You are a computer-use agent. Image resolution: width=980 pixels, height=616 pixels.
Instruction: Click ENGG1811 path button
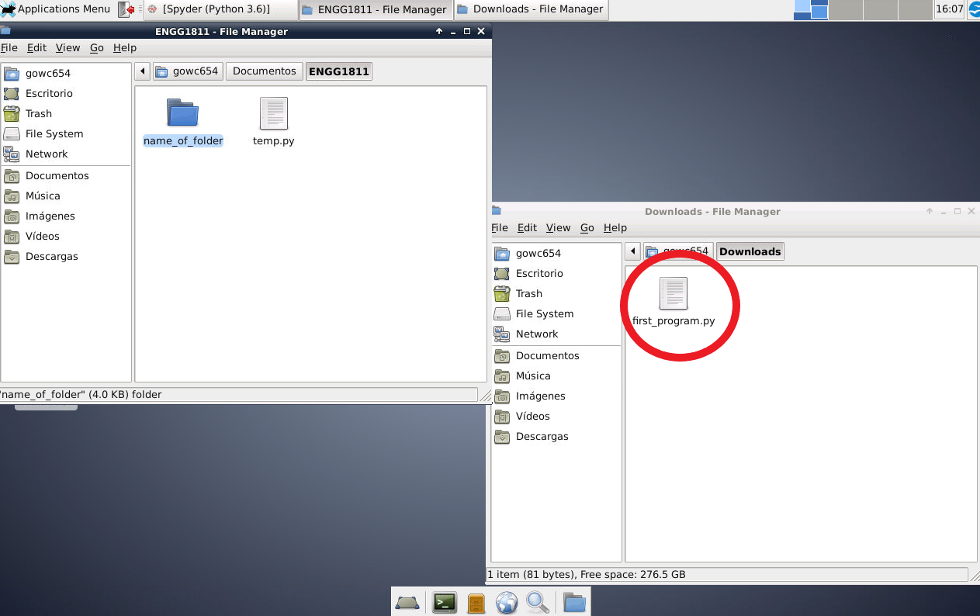click(x=339, y=71)
